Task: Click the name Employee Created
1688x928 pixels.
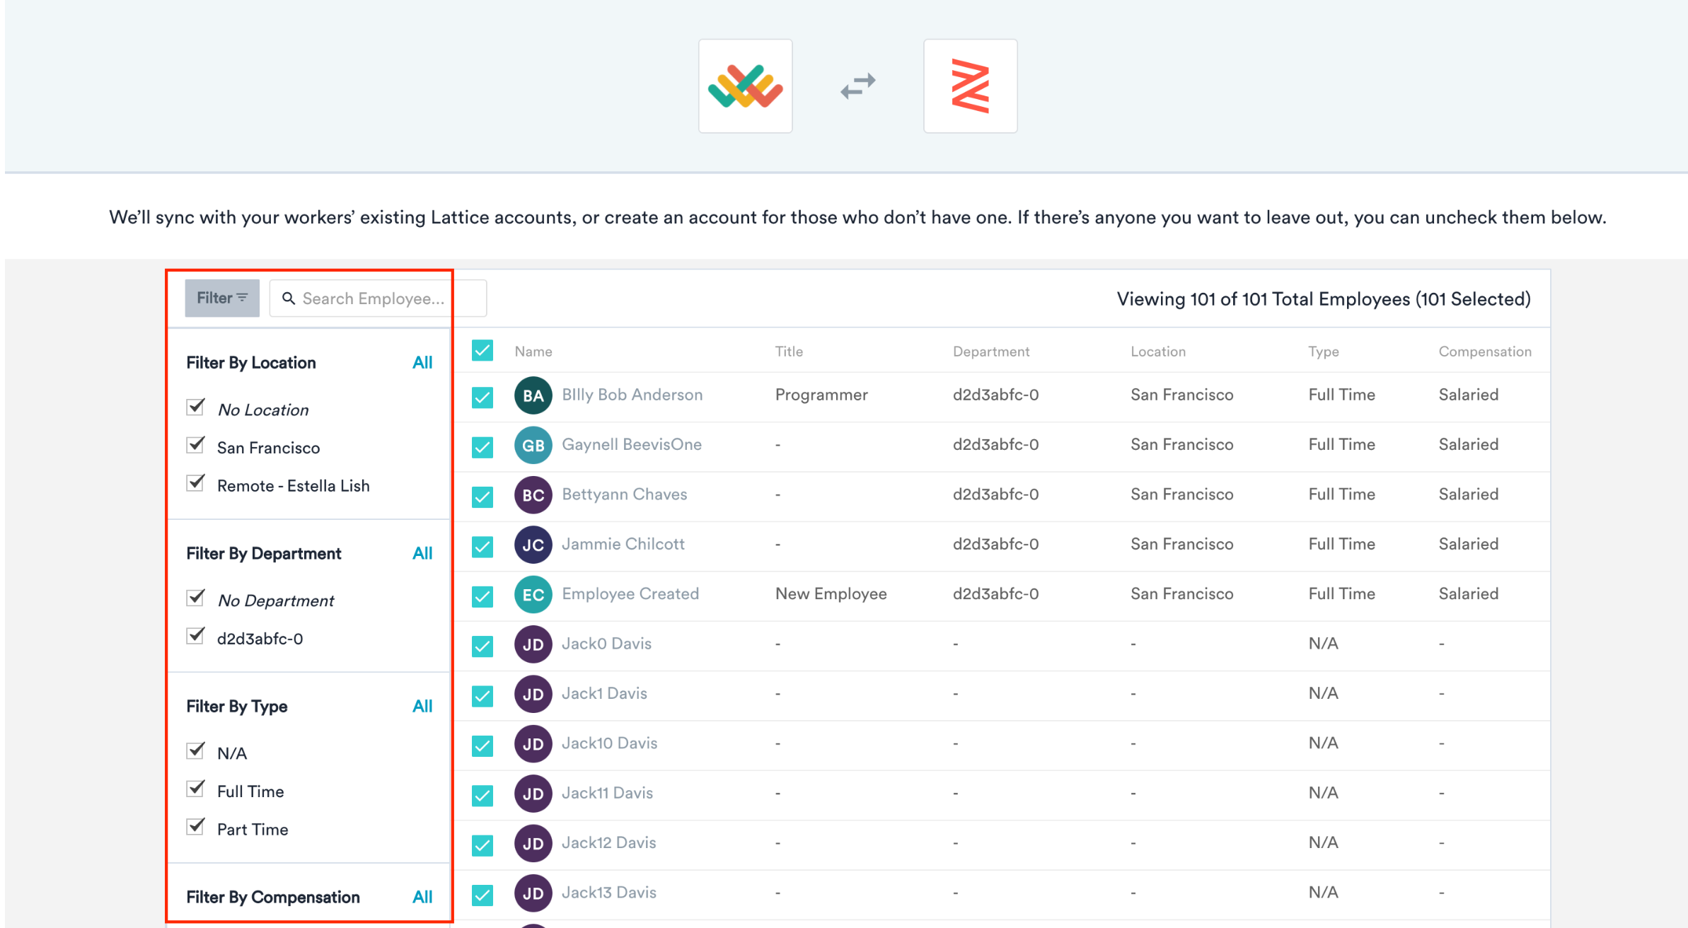Action: click(630, 594)
